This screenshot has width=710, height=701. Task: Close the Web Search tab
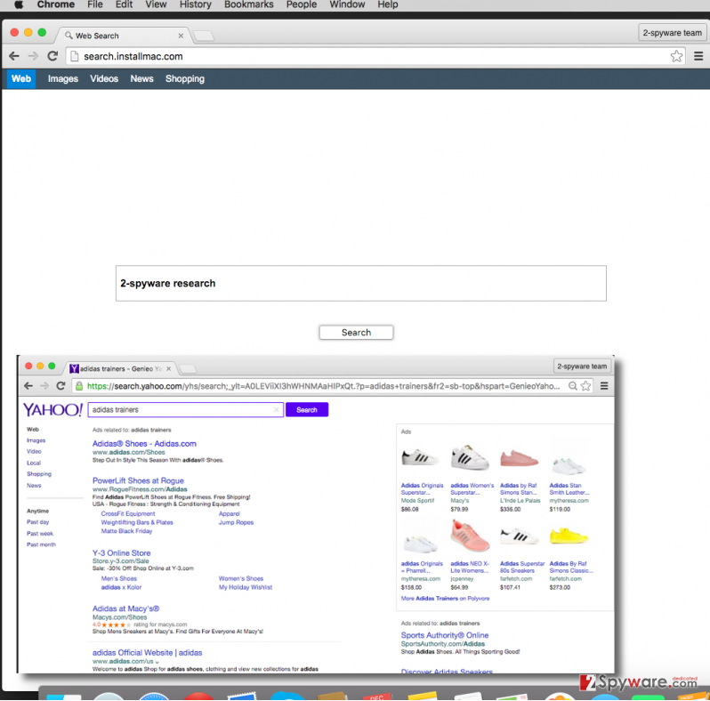[181, 36]
